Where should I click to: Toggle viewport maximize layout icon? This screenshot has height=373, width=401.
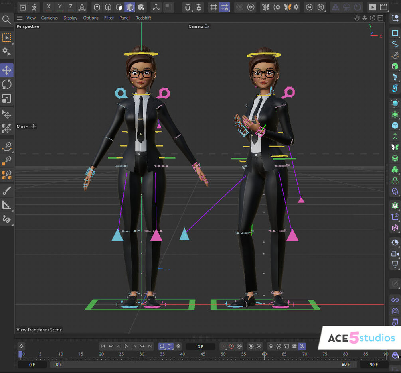(381, 18)
